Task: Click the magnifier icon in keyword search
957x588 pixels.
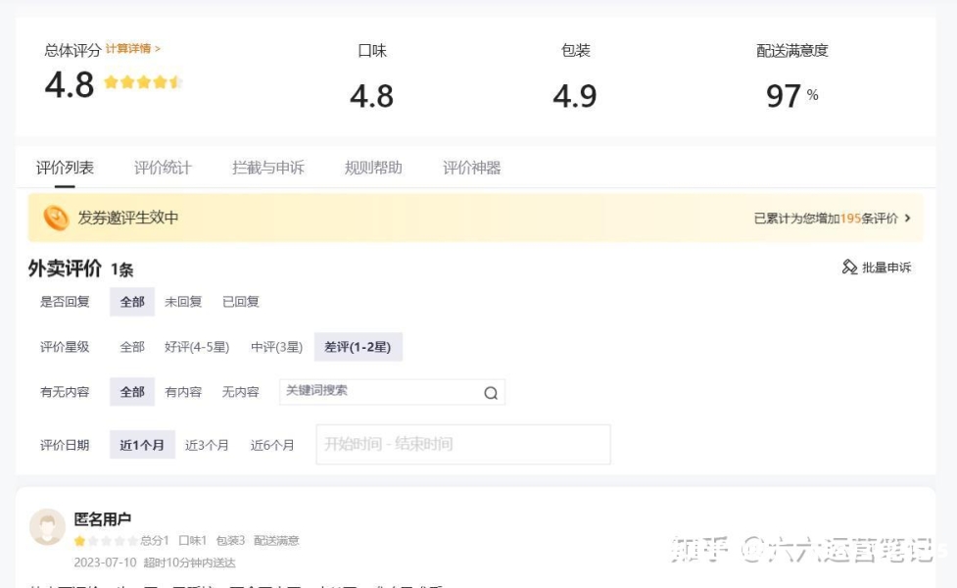Action: (491, 393)
